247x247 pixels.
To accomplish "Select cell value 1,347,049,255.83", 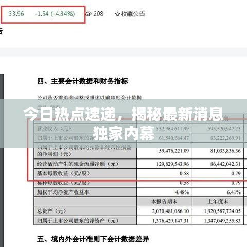I will [x=222, y=221].
